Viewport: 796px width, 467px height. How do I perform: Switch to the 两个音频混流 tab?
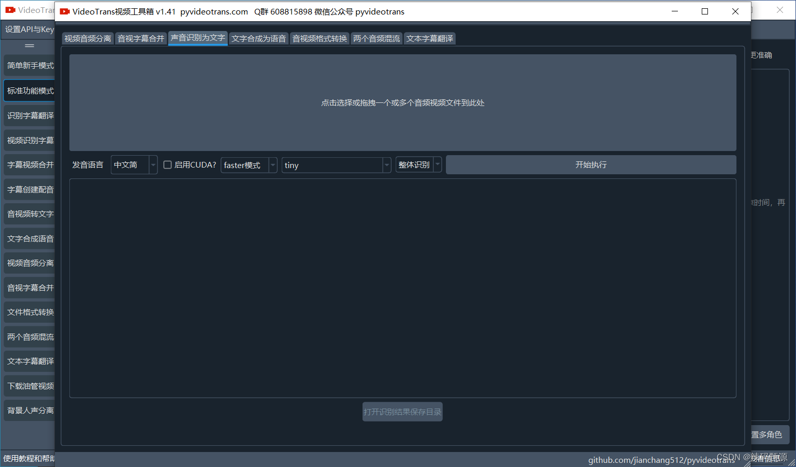point(377,39)
